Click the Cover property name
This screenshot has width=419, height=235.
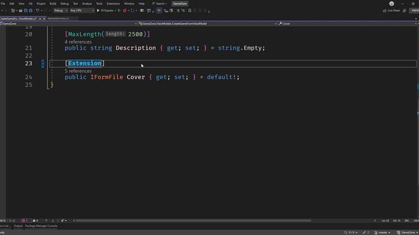click(136, 77)
